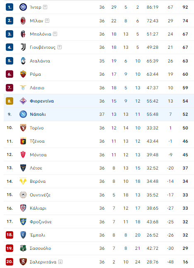The height and width of the screenshot is (268, 194).
Task: Click the Sassuolo green badge
Action: point(23,248)
